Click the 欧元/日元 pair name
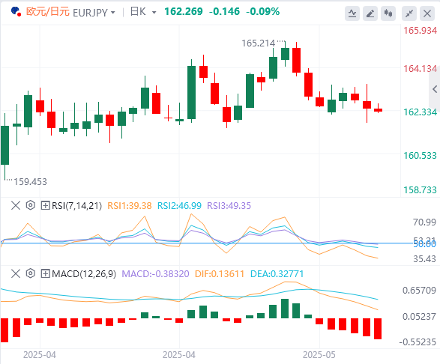440x364 pixels. (x=48, y=12)
